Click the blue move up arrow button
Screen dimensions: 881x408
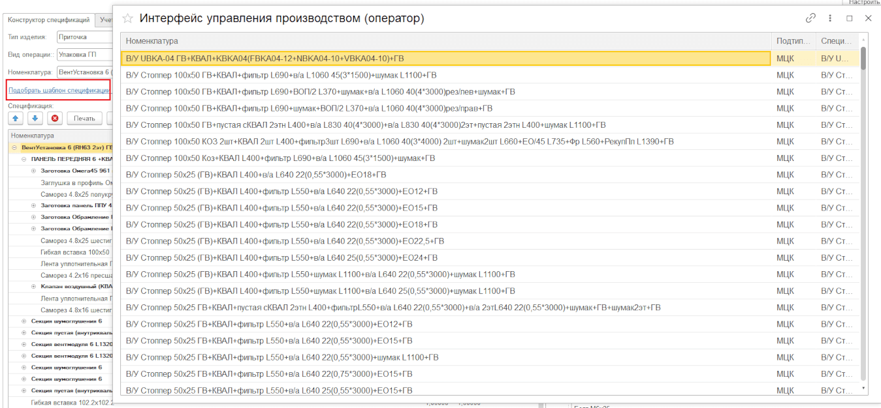(x=15, y=118)
